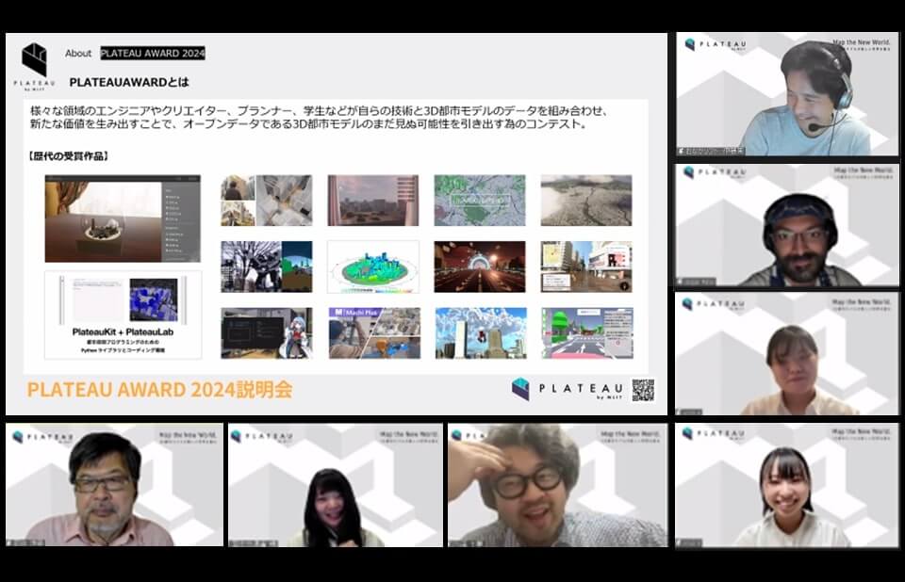Open the anime girl character thumbnail

click(x=267, y=332)
